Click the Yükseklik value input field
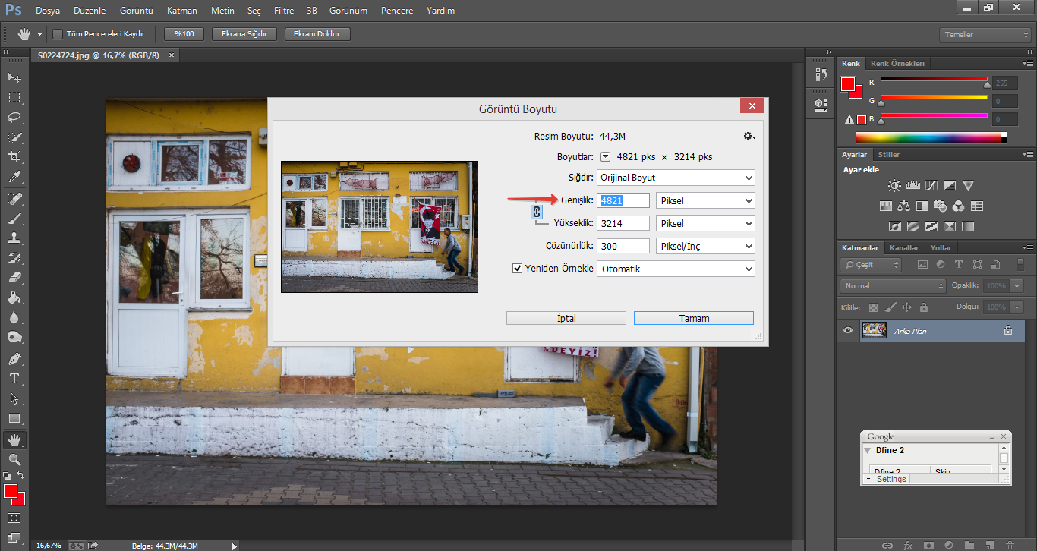Screen dimensions: 1037x551 [x=623, y=223]
